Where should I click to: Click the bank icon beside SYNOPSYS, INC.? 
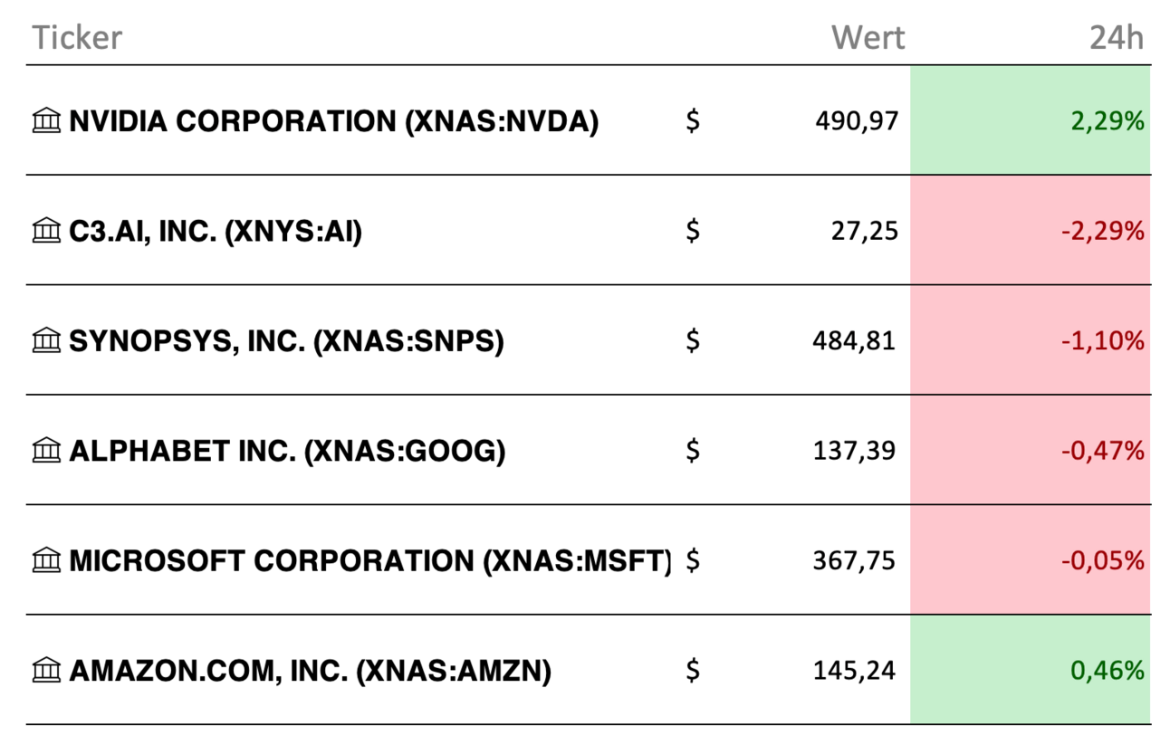(46, 340)
